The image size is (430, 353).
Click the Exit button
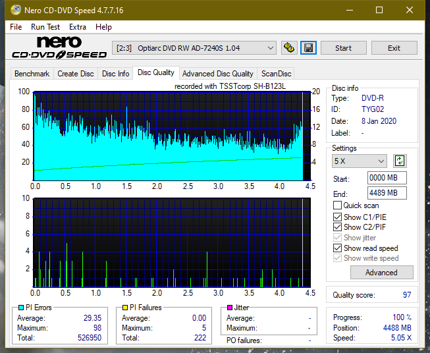point(394,48)
